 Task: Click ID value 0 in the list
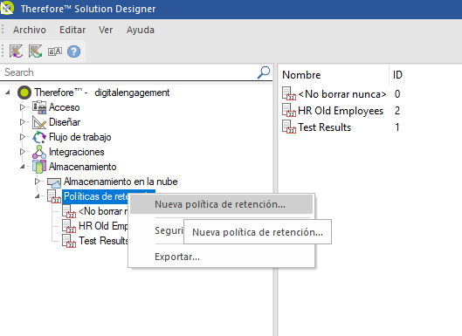click(397, 94)
